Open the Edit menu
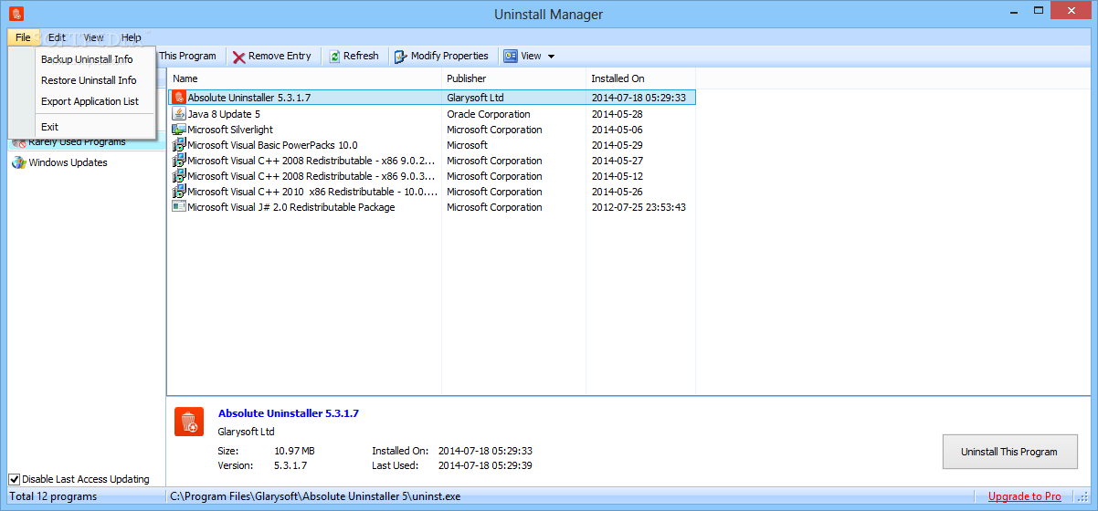The image size is (1098, 511). click(x=57, y=37)
